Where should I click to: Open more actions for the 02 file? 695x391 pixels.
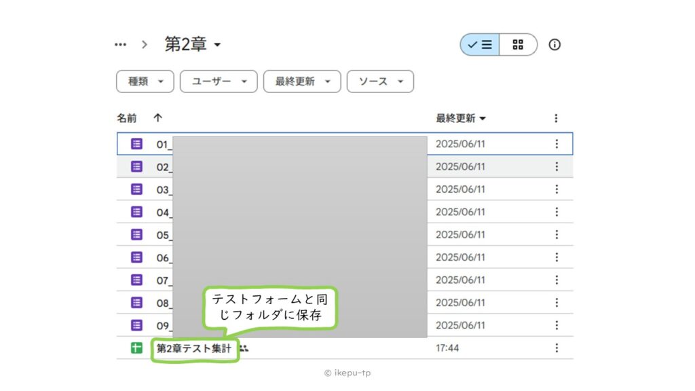[557, 166]
